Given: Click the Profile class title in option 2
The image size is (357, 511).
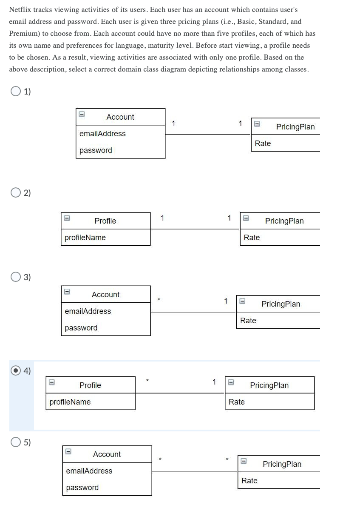Looking at the screenshot, I should click(105, 221).
